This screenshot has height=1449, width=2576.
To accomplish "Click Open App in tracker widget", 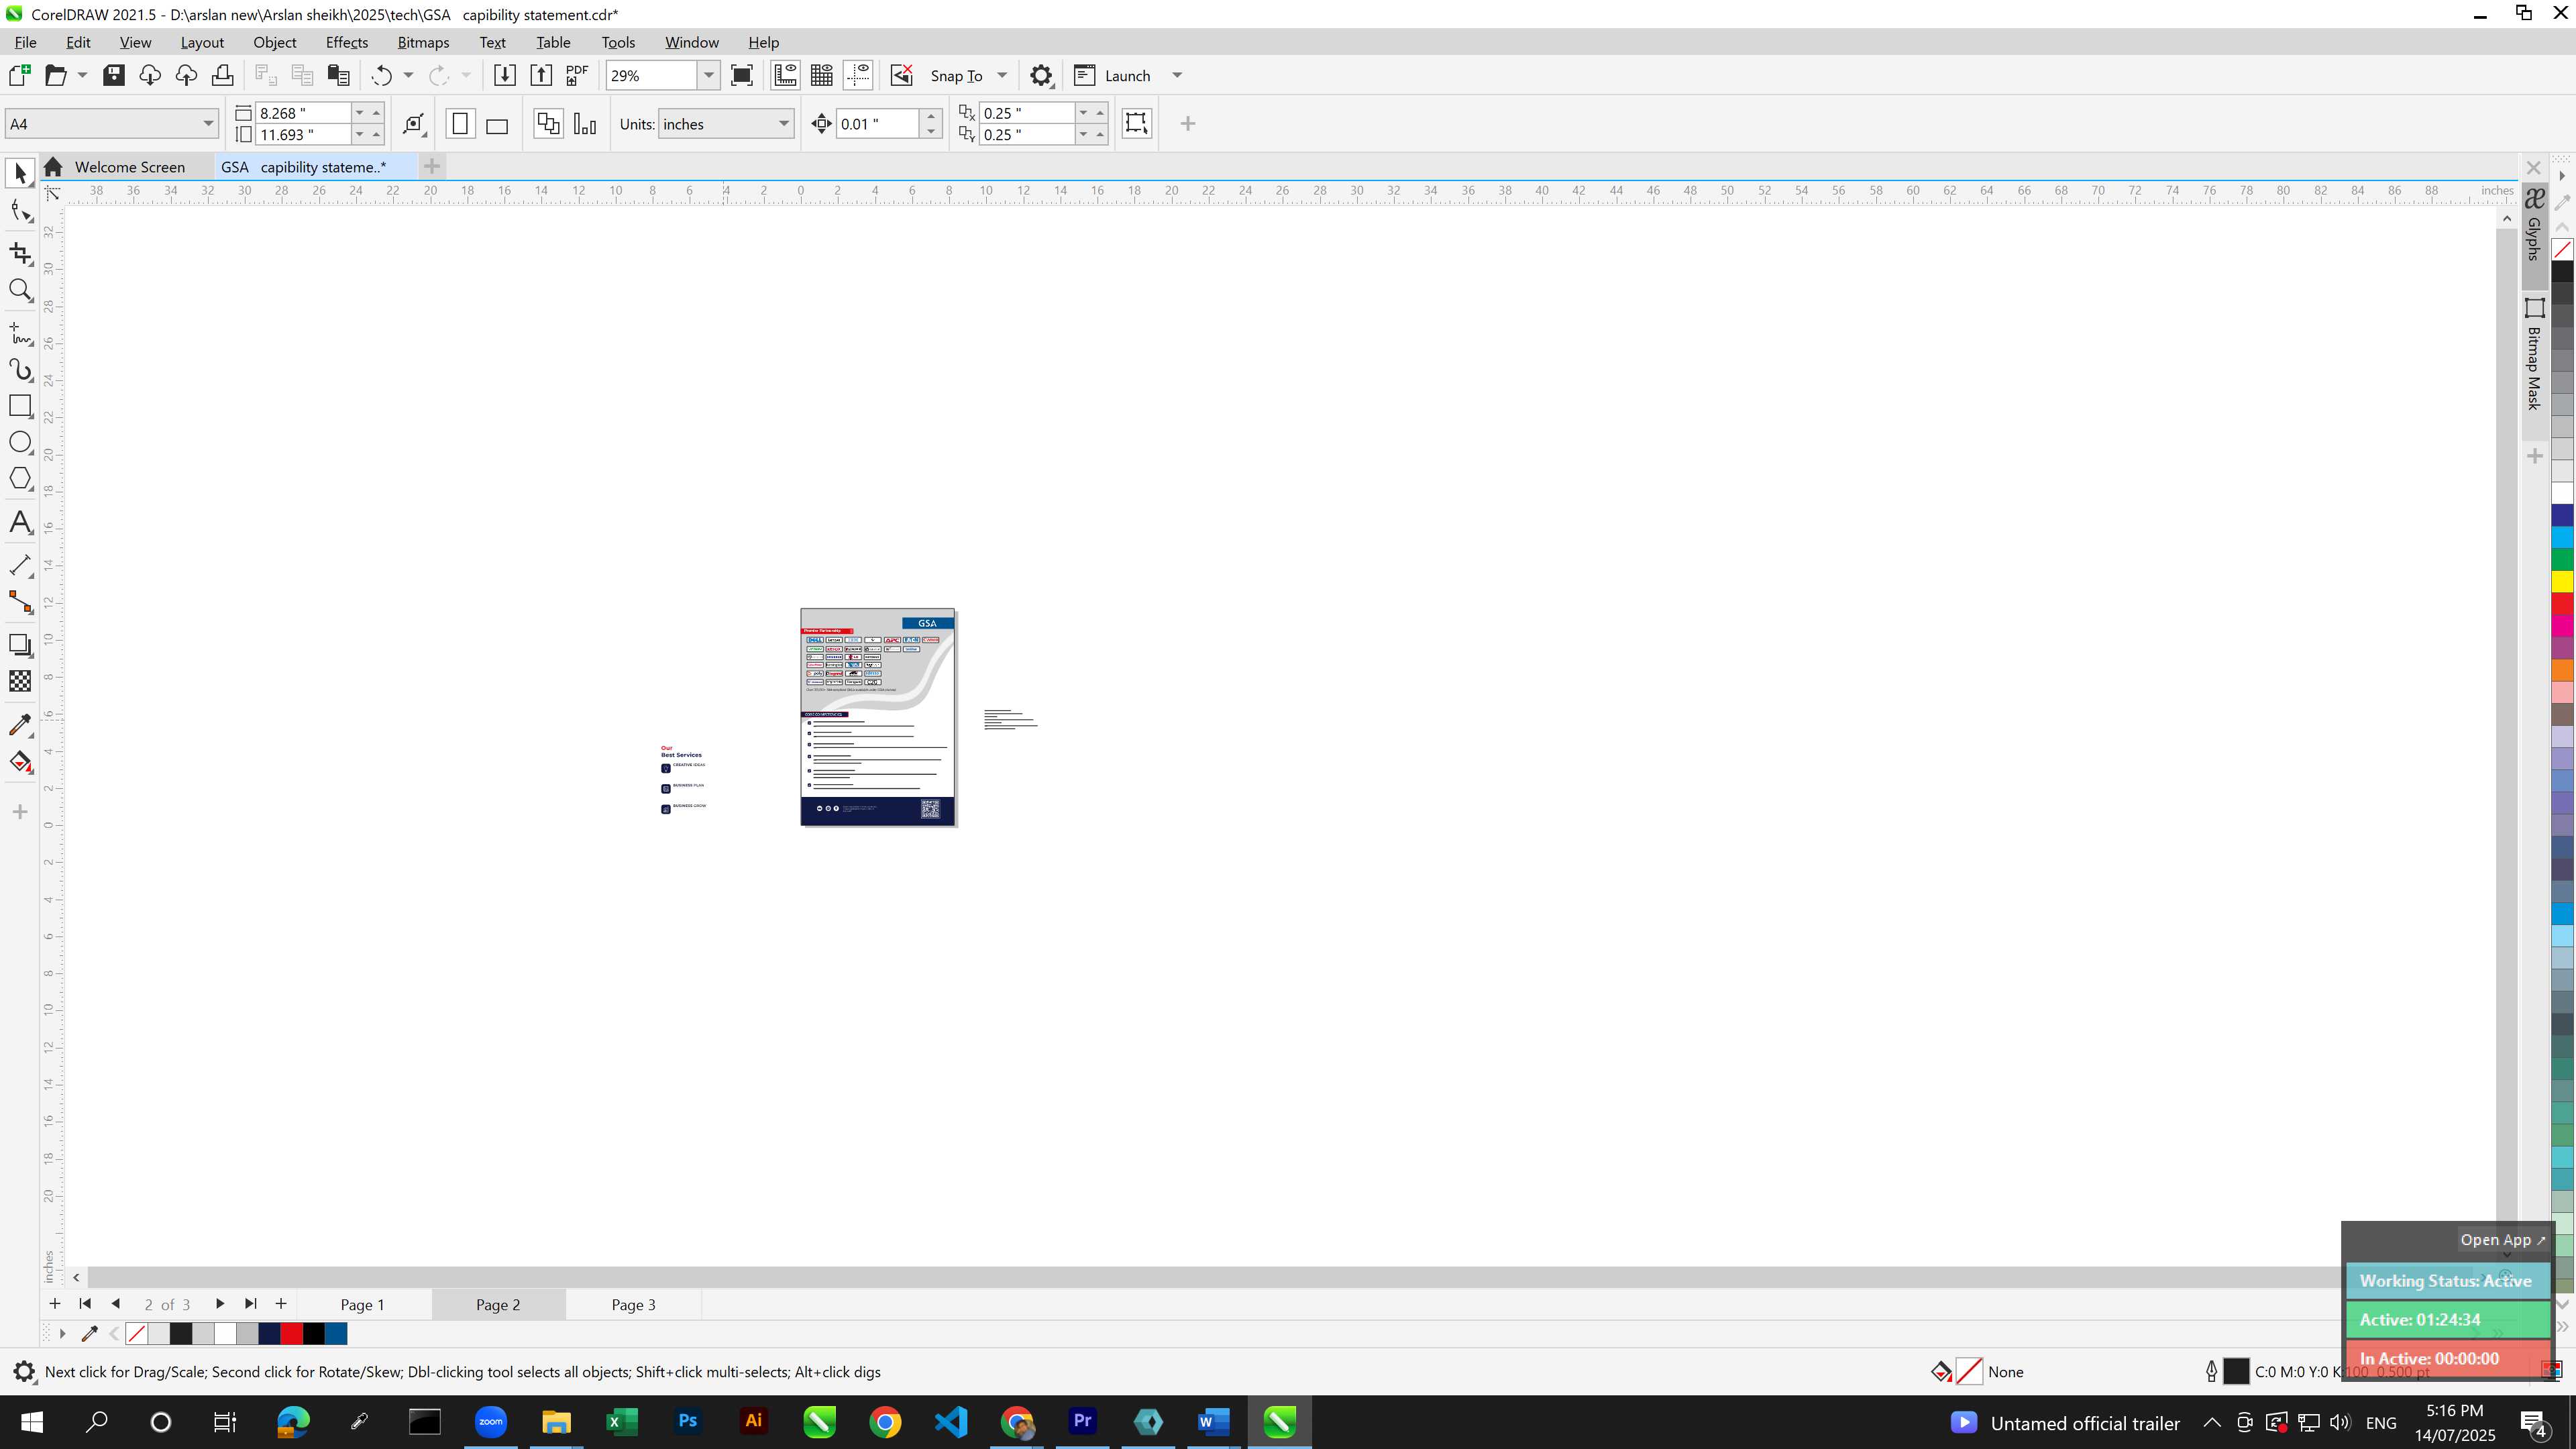I will tap(2503, 1240).
